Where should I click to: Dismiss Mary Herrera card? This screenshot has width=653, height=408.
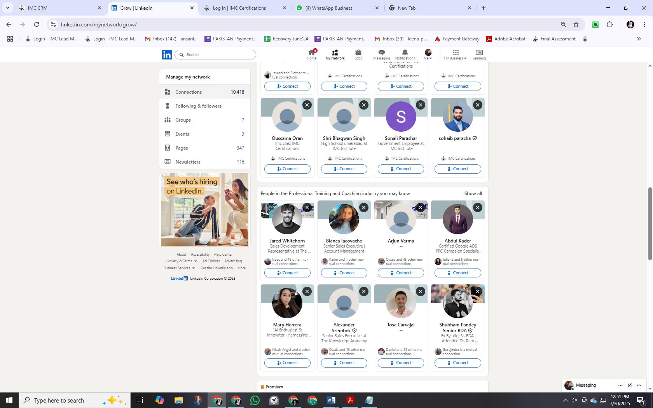307,291
